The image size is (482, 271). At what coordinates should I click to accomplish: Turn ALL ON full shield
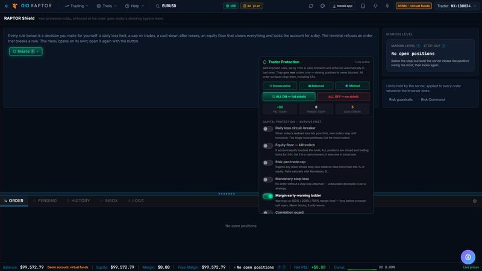[x=289, y=96]
